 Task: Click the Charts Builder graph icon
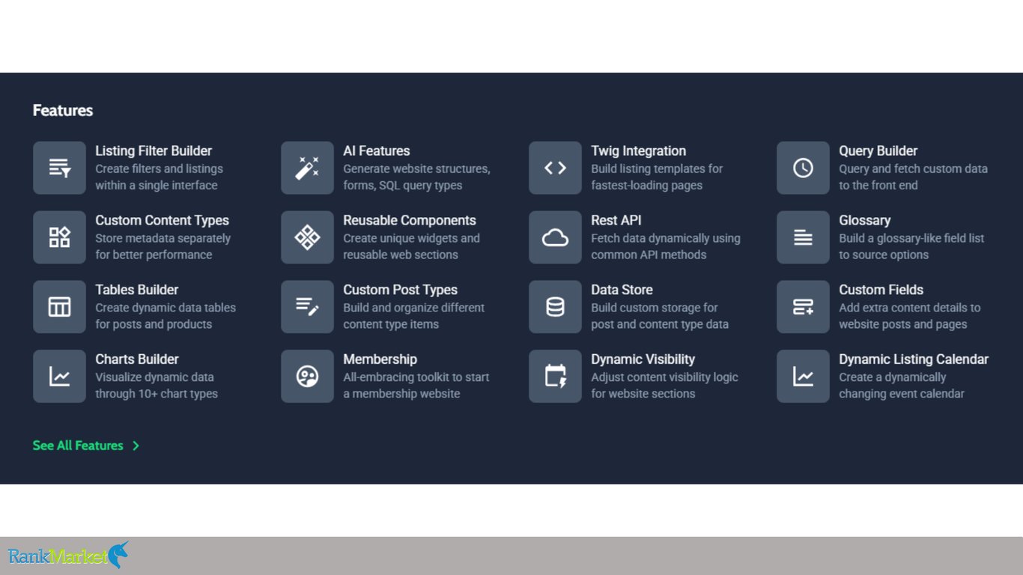(59, 377)
